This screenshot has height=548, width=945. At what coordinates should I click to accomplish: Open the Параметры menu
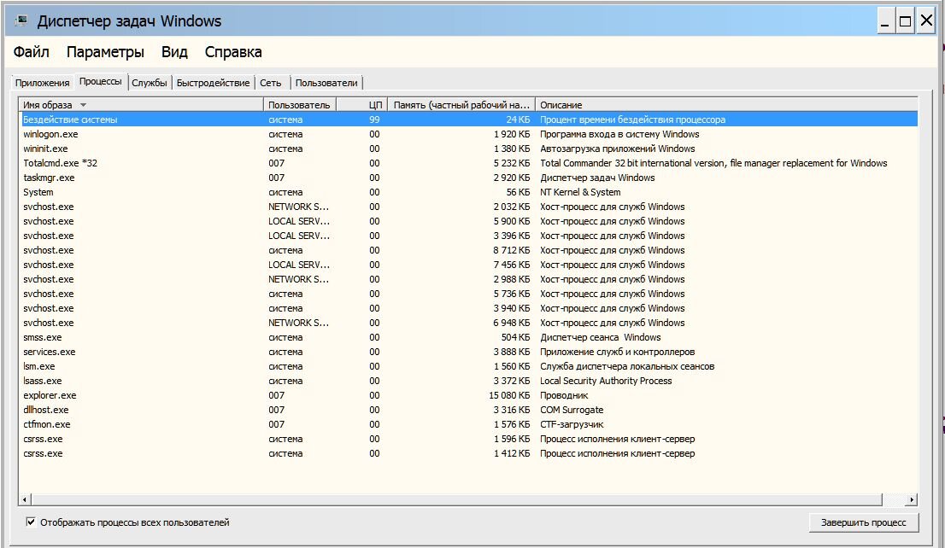click(x=105, y=52)
